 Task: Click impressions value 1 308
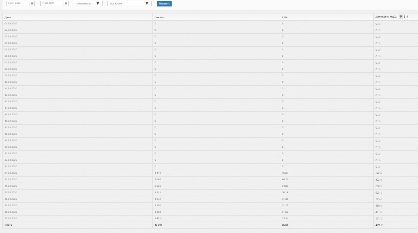coord(158,211)
